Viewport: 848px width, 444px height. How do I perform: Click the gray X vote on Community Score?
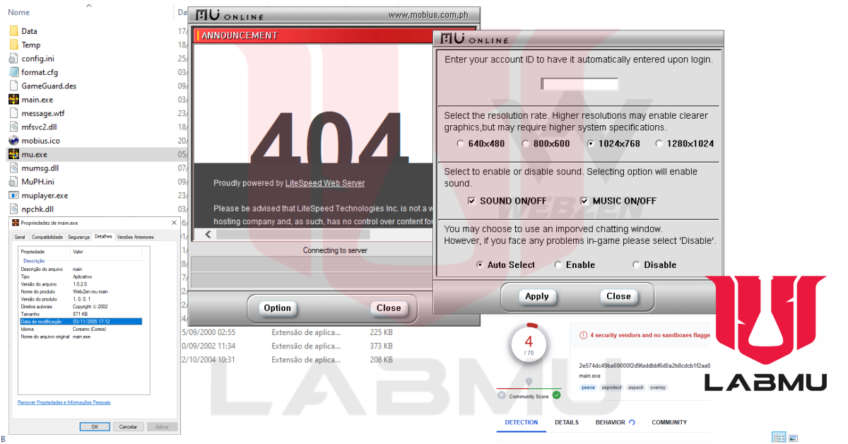click(502, 395)
